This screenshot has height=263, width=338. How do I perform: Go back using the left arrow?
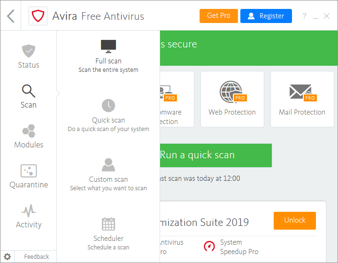pyautogui.click(x=11, y=16)
